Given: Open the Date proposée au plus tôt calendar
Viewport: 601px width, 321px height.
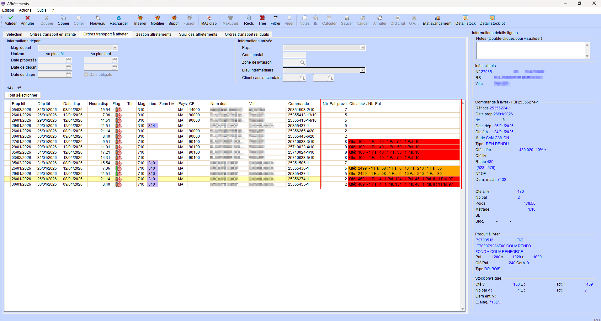Looking at the screenshot, I should coord(69,60).
